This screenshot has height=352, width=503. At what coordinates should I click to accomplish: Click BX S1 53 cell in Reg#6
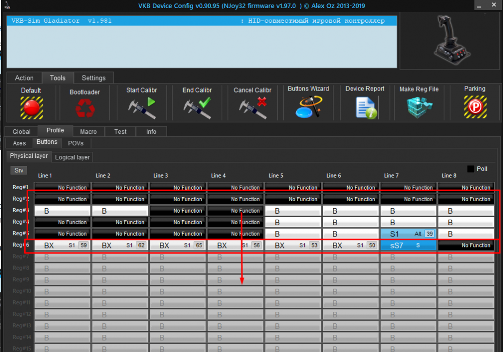point(293,245)
